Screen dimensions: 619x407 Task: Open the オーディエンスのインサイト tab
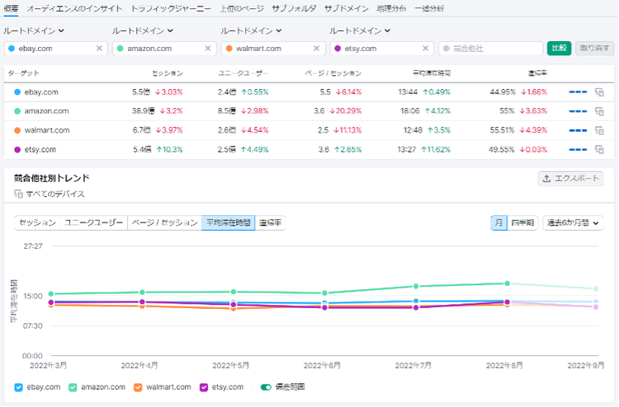[x=74, y=8]
